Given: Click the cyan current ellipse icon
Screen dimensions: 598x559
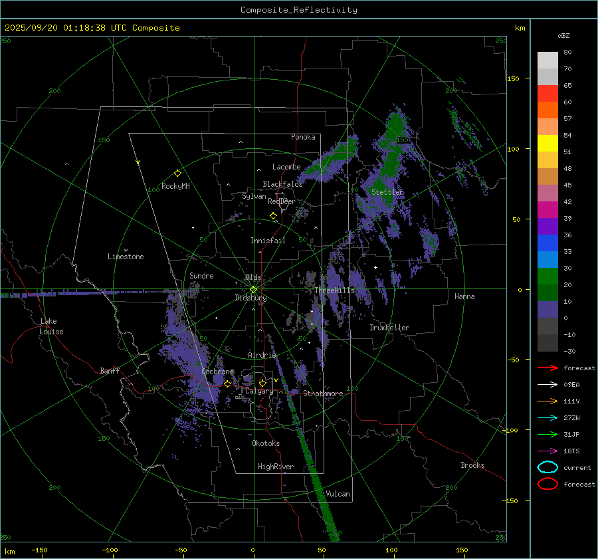Looking at the screenshot, I should 548,467.
